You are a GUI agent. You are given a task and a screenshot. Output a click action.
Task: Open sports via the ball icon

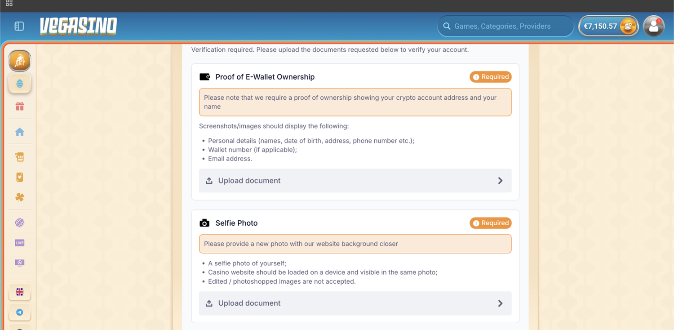tap(20, 223)
